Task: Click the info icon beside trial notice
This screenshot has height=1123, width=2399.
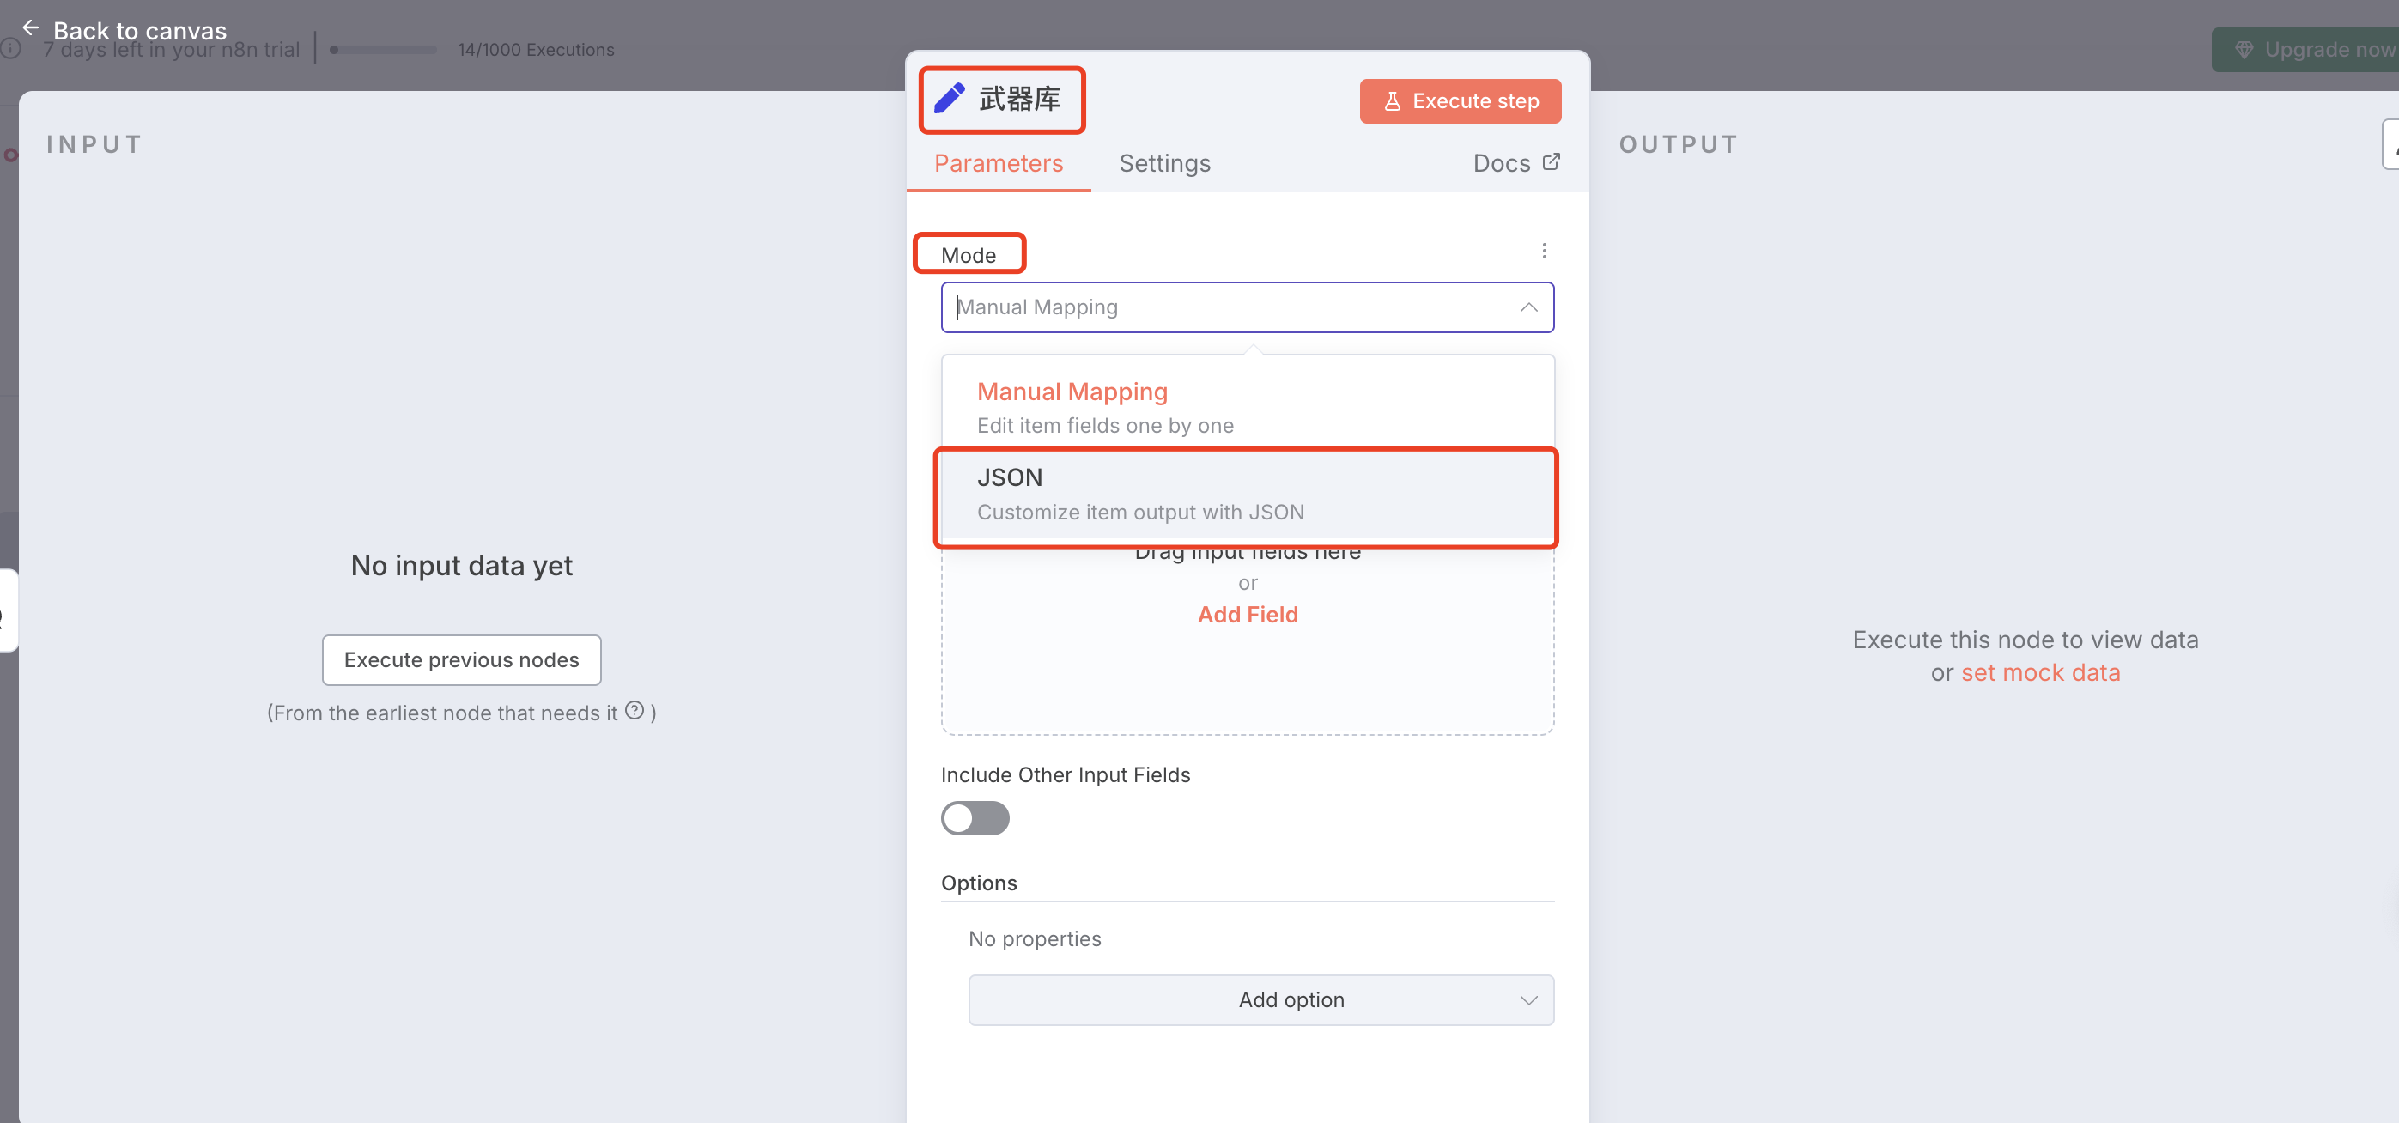Action: point(10,48)
